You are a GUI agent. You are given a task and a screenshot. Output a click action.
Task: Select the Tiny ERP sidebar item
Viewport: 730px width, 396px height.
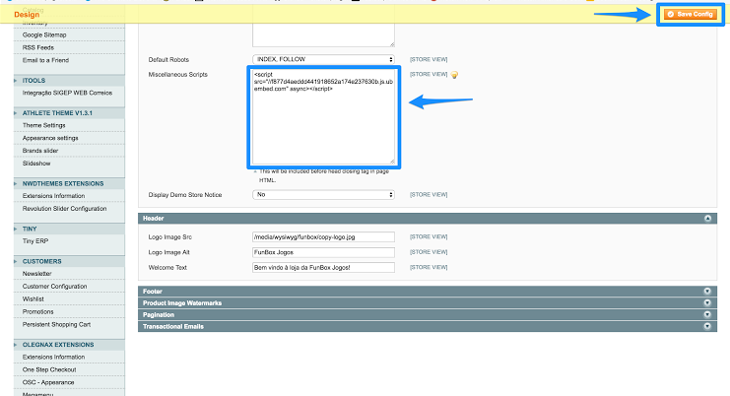tap(36, 240)
